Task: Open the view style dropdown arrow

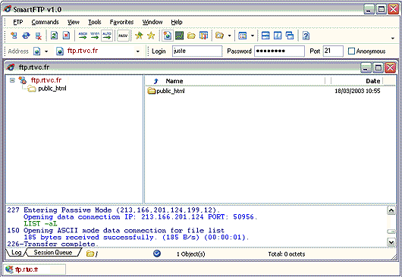Action: 253,36
